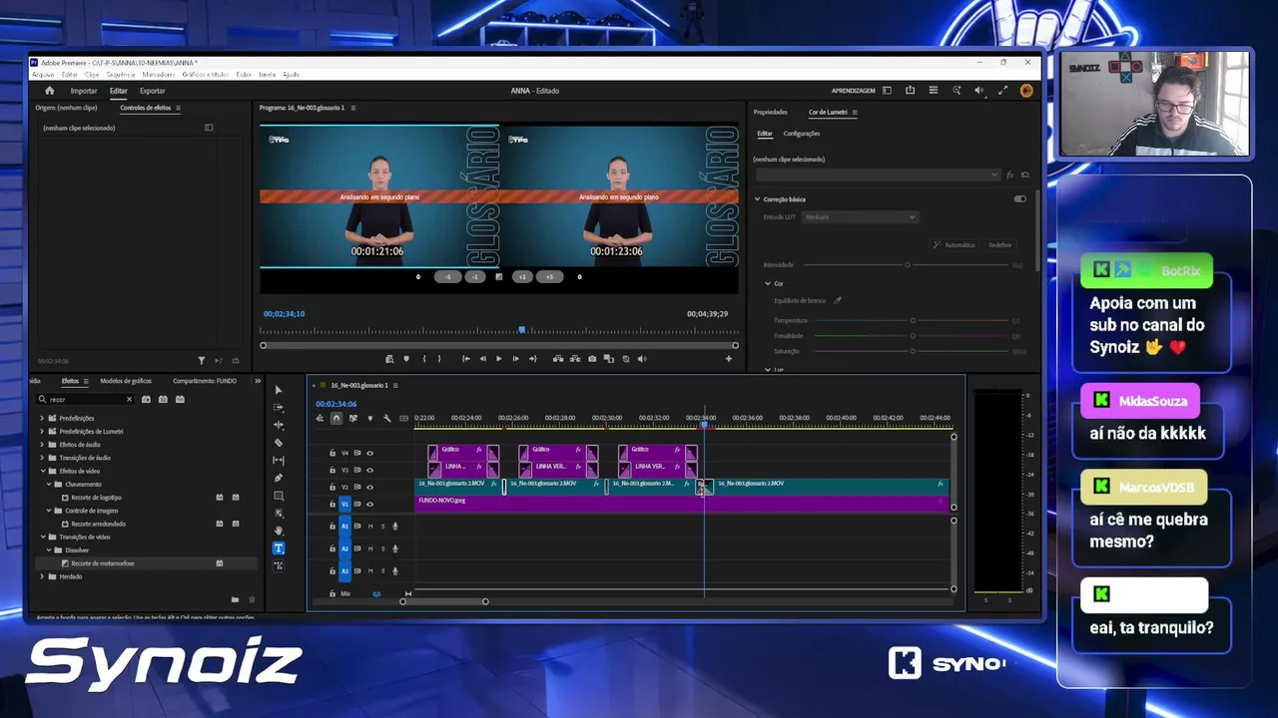Clear the effects search with the X
Screen dimensions: 1278x718
(x=129, y=399)
